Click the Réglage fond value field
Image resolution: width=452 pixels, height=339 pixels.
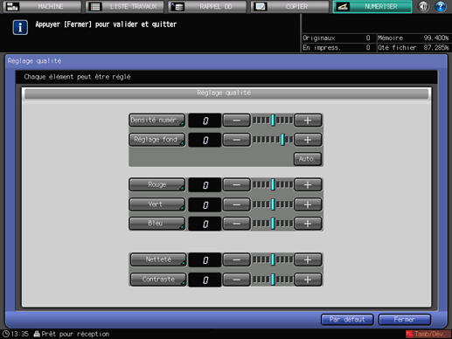(205, 140)
